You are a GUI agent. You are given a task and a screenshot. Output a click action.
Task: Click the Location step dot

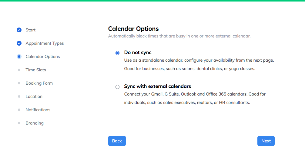click(19, 96)
